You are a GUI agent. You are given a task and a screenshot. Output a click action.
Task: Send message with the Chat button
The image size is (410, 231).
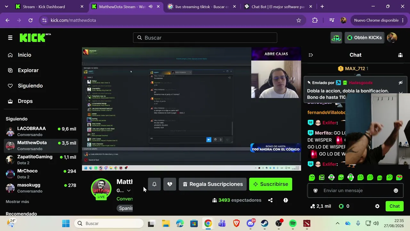(395, 206)
